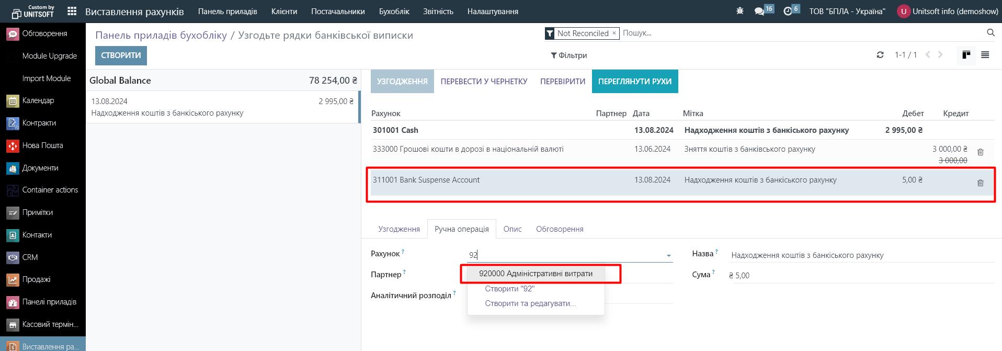
Task: Open the apps grid menu icon
Action: pos(72,11)
